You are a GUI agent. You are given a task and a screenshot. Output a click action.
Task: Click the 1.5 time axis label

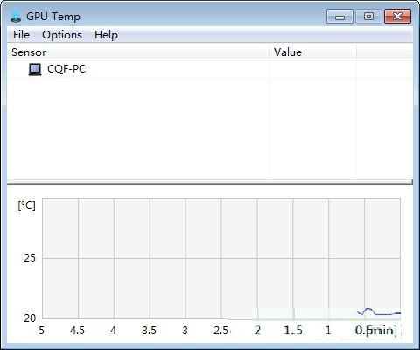pyautogui.click(x=293, y=331)
